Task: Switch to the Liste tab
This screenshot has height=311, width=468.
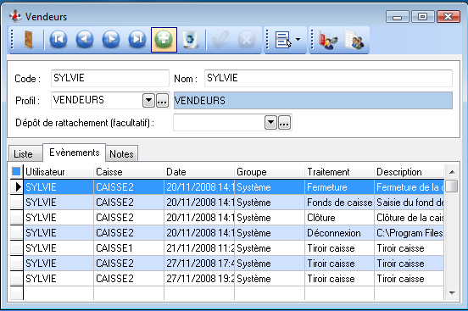Action: tap(25, 153)
